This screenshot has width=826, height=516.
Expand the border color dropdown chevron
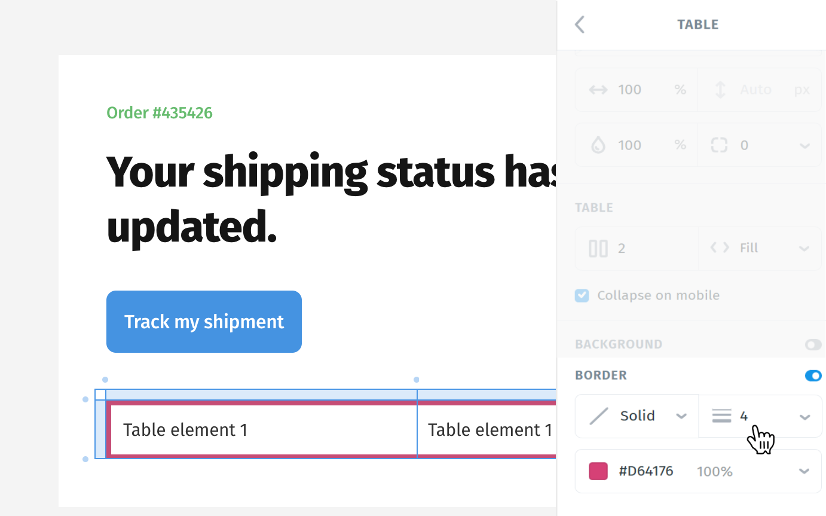coord(804,471)
